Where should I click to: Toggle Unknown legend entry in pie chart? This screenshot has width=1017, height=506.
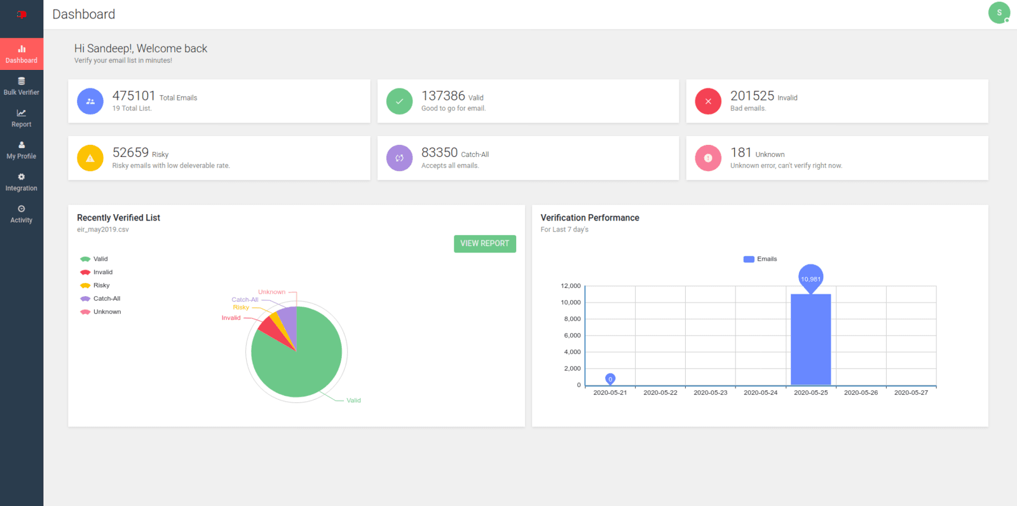coord(100,312)
